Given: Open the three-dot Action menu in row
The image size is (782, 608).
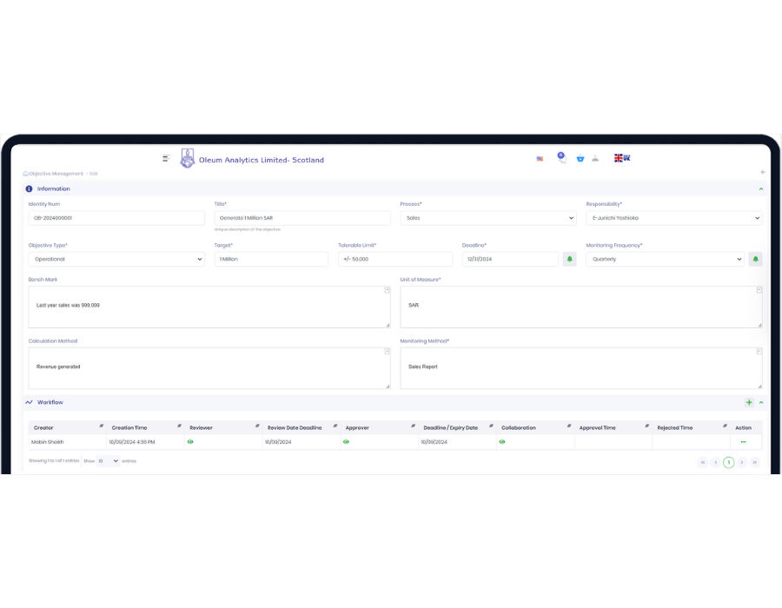Looking at the screenshot, I should click(743, 442).
